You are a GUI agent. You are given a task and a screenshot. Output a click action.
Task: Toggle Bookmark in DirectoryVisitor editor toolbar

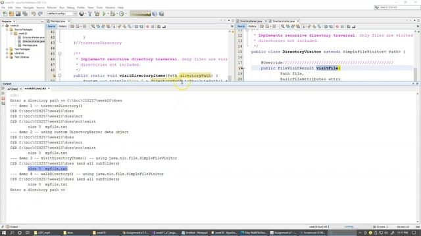pos(320,26)
